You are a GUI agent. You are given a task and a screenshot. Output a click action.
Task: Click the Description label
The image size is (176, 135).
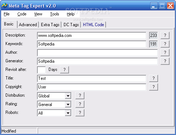click(x=15, y=35)
